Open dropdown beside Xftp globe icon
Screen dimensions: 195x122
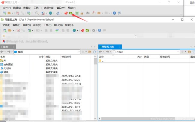point(78,30)
